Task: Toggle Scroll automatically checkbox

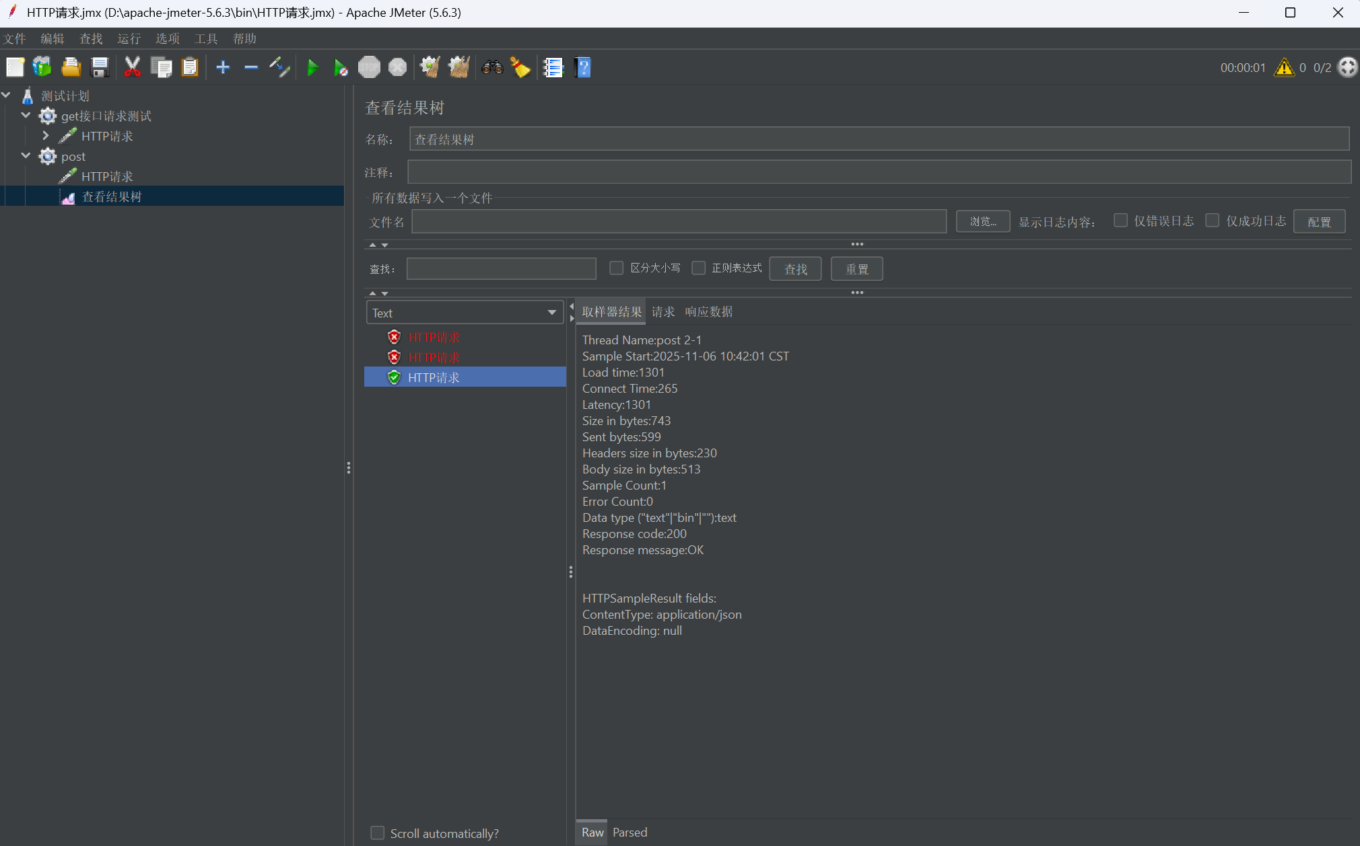Action: click(378, 833)
